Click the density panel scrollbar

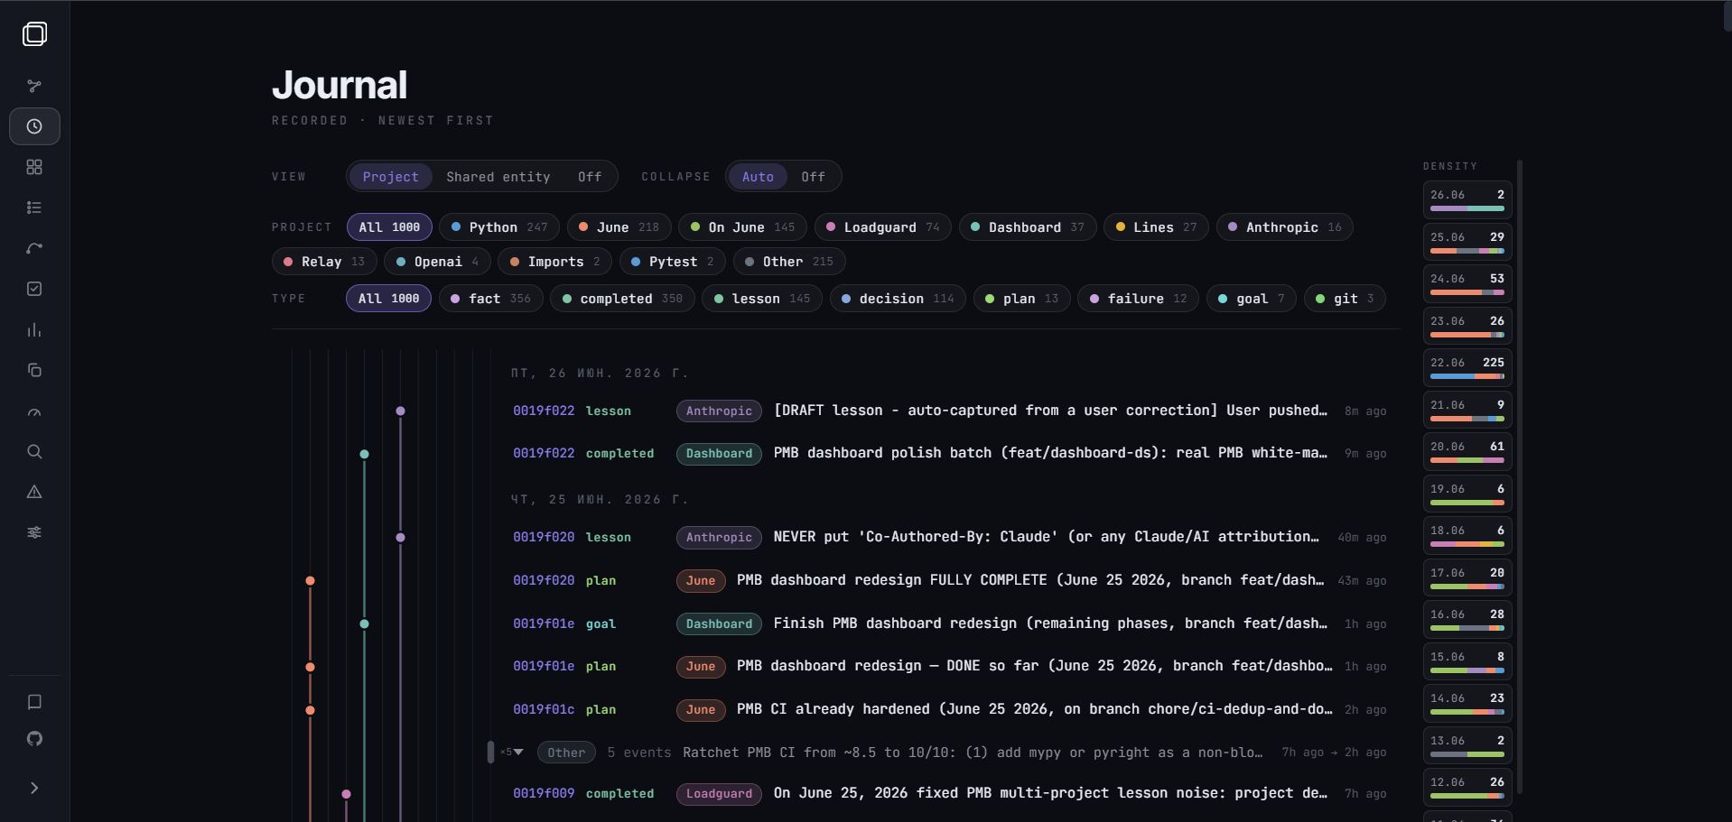pyautogui.click(x=1520, y=476)
